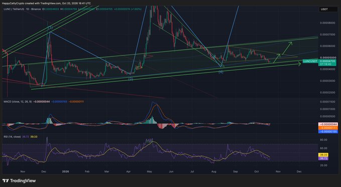Select the Elliott wave (1) chart label
This screenshot has height=187, width=341.
click(x=50, y=28)
